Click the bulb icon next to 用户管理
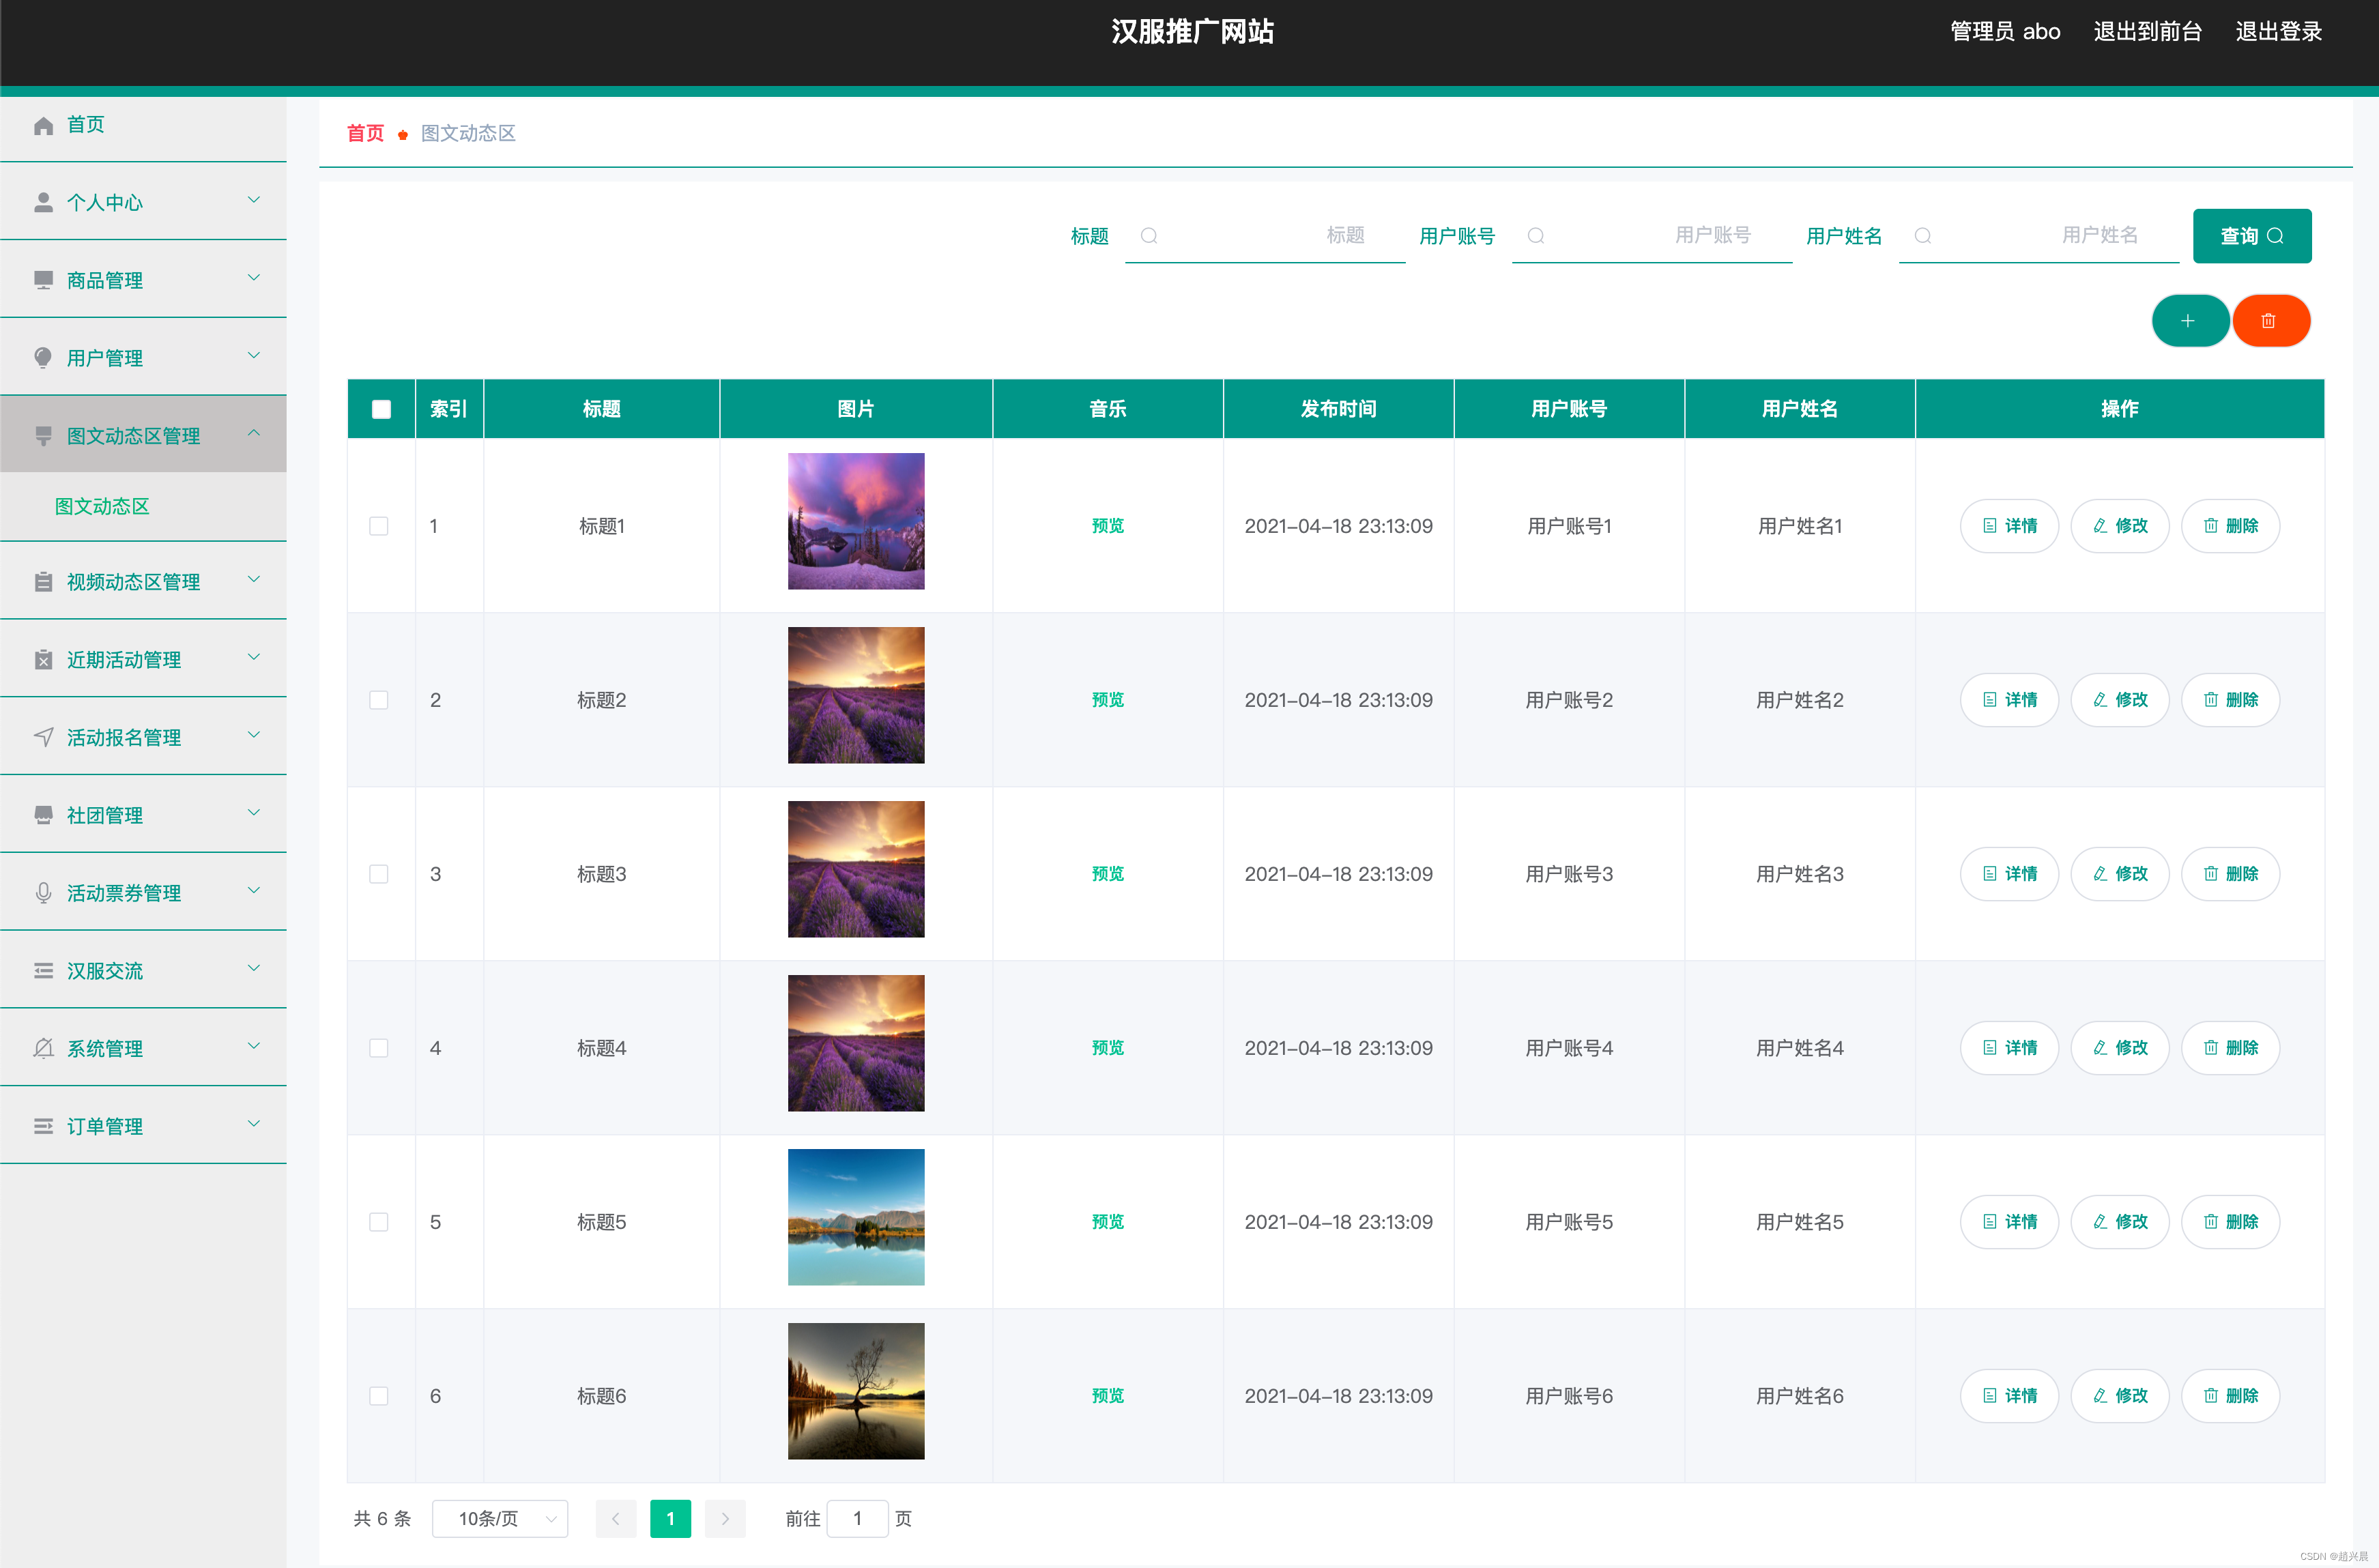This screenshot has height=1568, width=2379. pyautogui.click(x=43, y=358)
